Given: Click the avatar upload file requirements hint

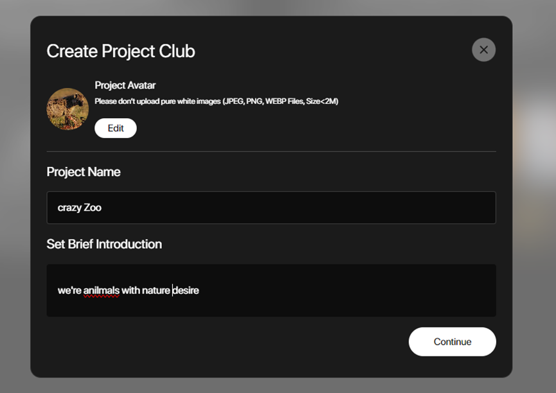Looking at the screenshot, I should pos(216,101).
